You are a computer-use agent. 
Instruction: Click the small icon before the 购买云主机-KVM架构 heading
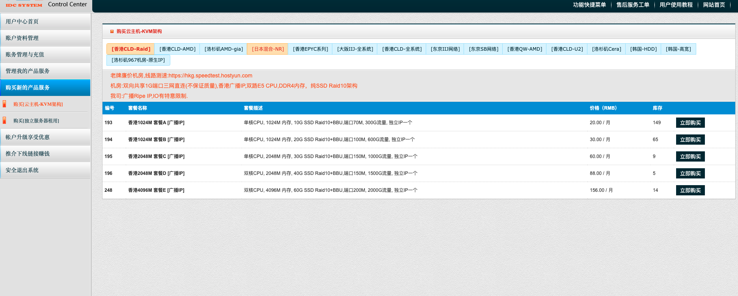pyautogui.click(x=112, y=31)
